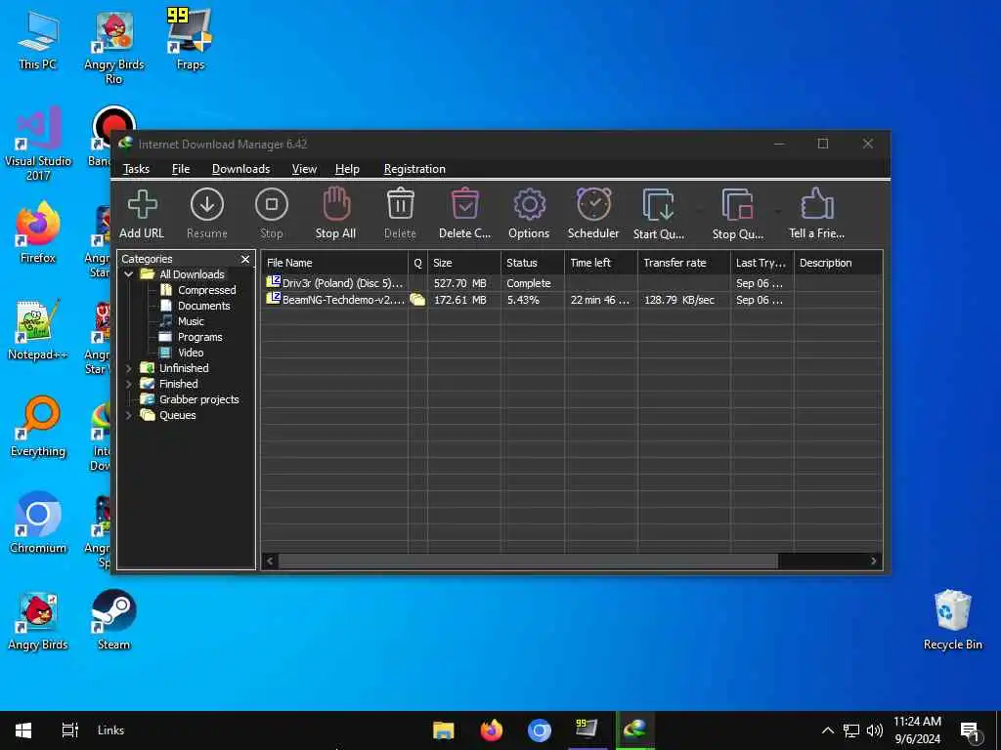Click the taskbar volume speaker icon
1001x750 pixels.
[875, 730]
